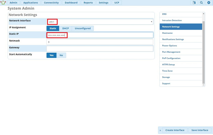Open Port Management in side menu
The height and width of the screenshot is (135, 213).
click(x=181, y=52)
